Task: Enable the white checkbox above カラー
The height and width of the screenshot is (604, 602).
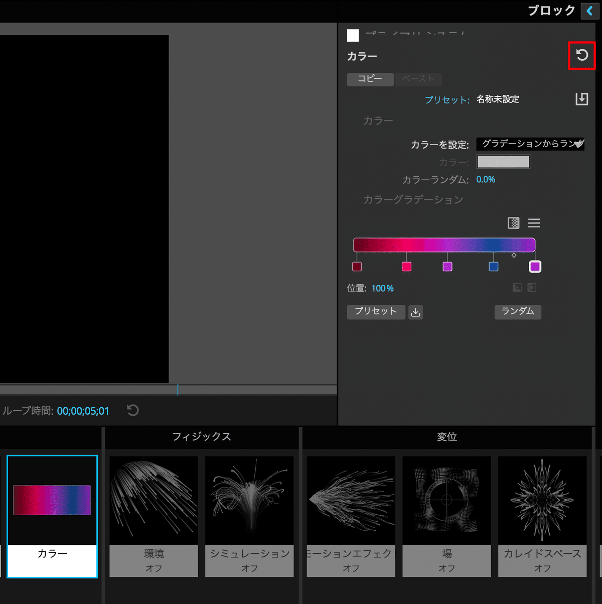Action: [x=353, y=35]
